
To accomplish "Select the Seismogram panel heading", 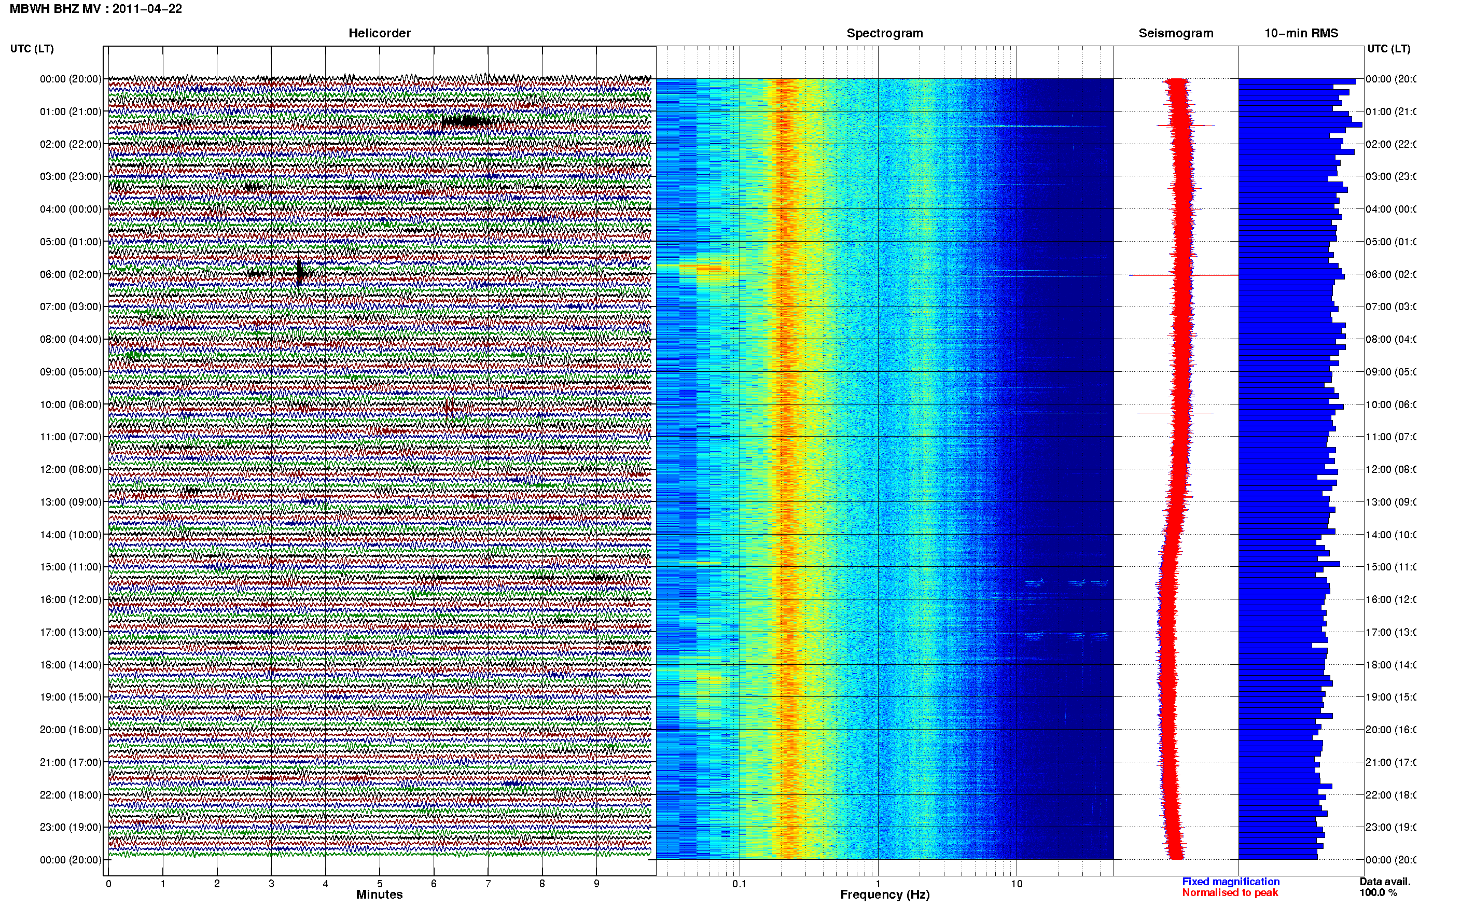I will point(1176,33).
